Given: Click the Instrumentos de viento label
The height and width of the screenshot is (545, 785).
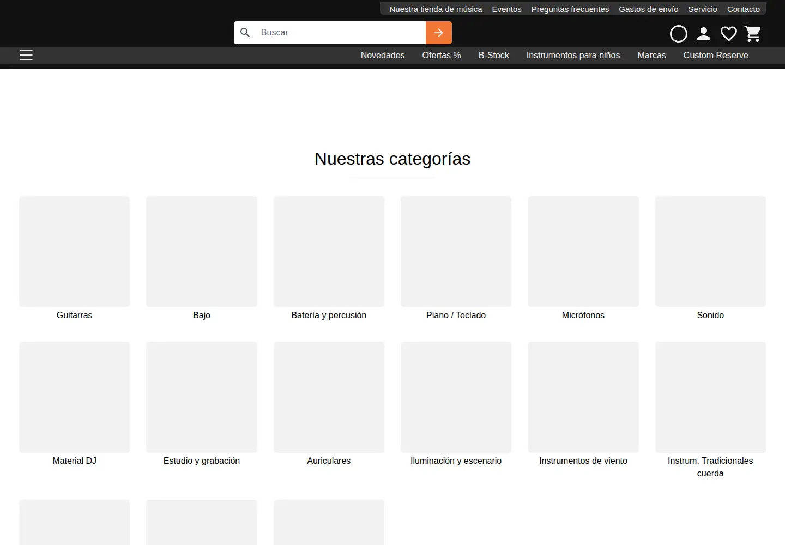Looking at the screenshot, I should [583, 461].
